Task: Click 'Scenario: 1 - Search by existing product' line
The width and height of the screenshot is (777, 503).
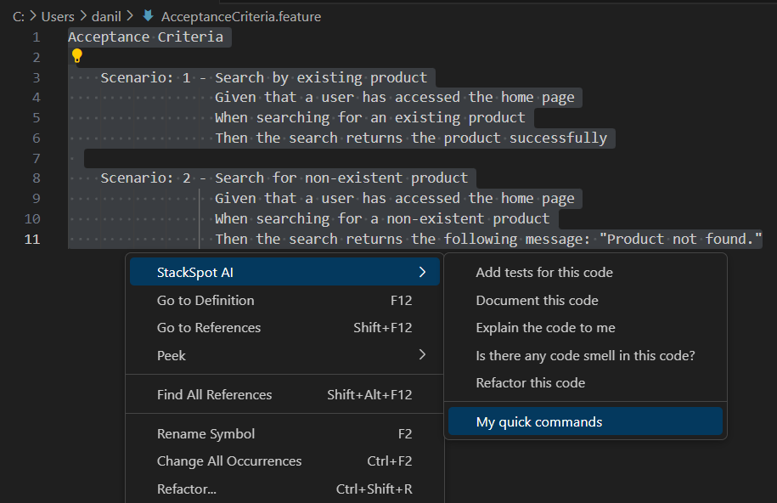Action: (263, 77)
